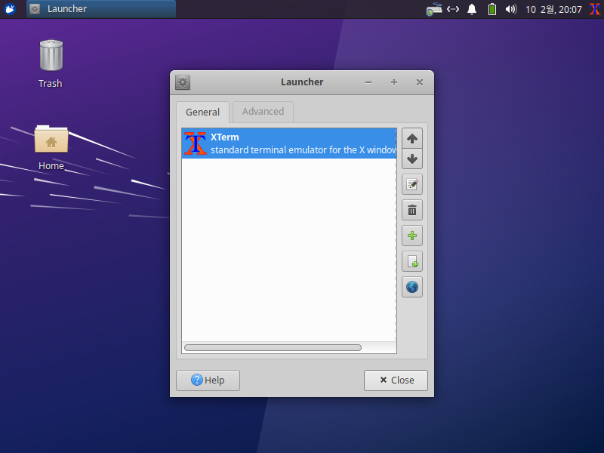Open the volume control icon
The width and height of the screenshot is (604, 453).
[x=511, y=9]
